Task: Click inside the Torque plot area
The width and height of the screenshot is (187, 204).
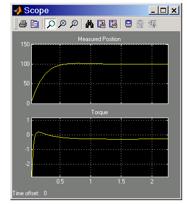Action: click(x=100, y=147)
